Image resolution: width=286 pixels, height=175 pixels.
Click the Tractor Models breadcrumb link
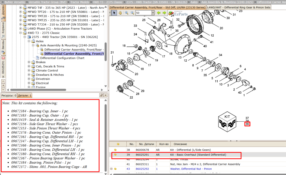coord(80,2)
